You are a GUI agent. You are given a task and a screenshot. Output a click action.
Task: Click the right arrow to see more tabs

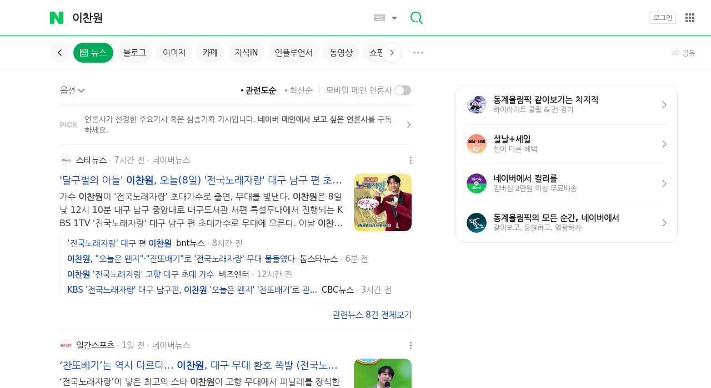[x=392, y=53]
